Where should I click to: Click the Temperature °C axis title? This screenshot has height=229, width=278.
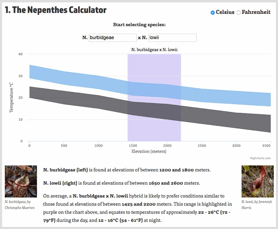point(11,97)
